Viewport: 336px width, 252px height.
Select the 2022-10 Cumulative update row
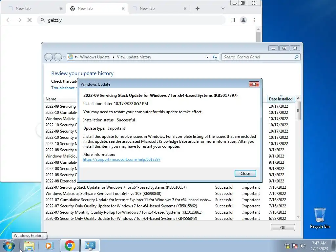tap(61, 113)
